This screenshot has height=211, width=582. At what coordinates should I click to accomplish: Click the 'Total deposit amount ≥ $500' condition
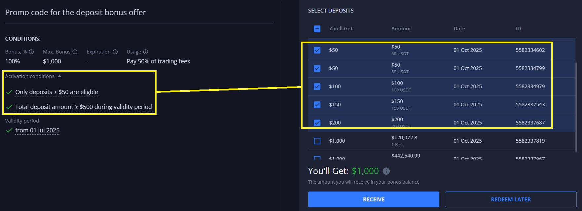click(x=83, y=107)
